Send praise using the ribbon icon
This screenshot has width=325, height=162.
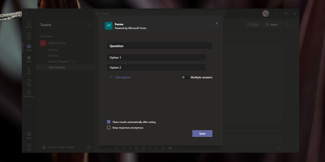[157, 148]
